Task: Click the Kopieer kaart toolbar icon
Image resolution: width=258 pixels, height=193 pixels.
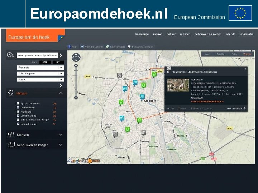Action: click(x=107, y=47)
